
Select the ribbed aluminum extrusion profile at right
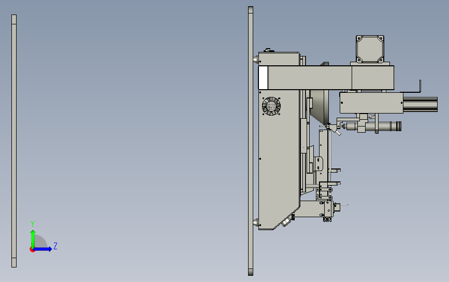pos(420,104)
